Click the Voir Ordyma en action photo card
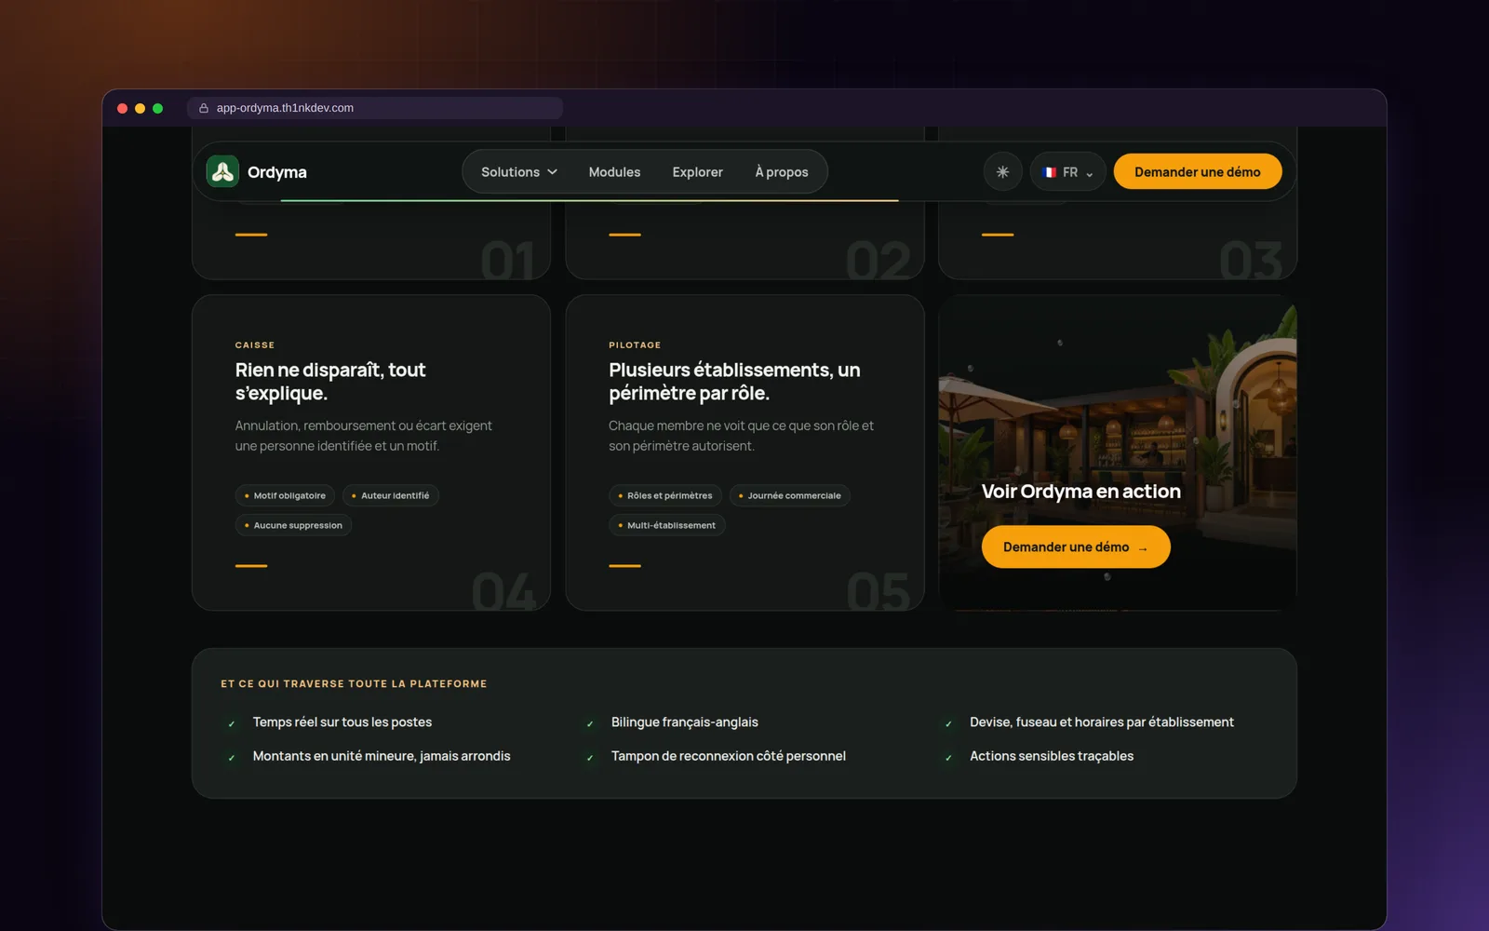The height and width of the screenshot is (931, 1489). click(x=1118, y=453)
